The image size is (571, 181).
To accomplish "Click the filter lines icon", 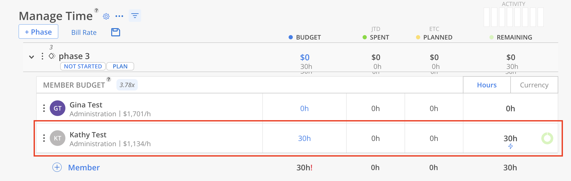I will click(135, 16).
